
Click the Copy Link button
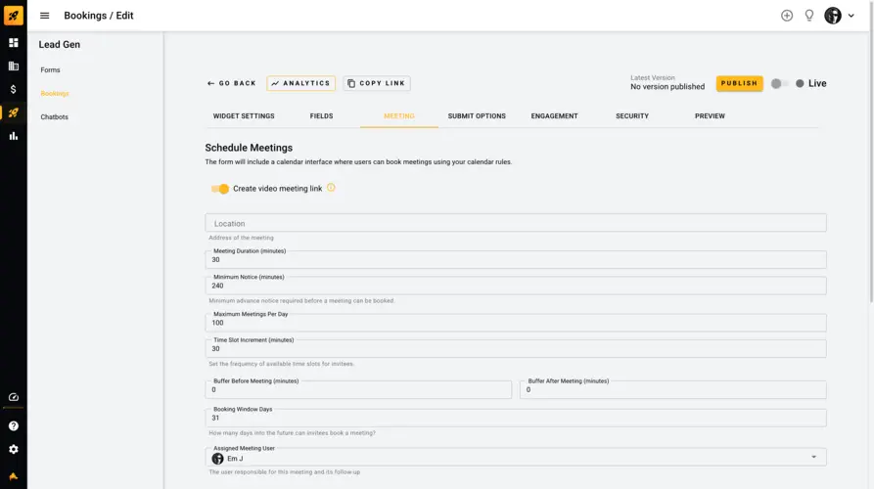[x=377, y=83]
